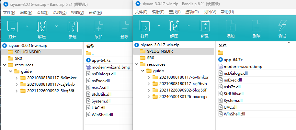Open dropdown arrow beside Extract in 3.0.17 window
296x130 pixels.
tap(188, 26)
